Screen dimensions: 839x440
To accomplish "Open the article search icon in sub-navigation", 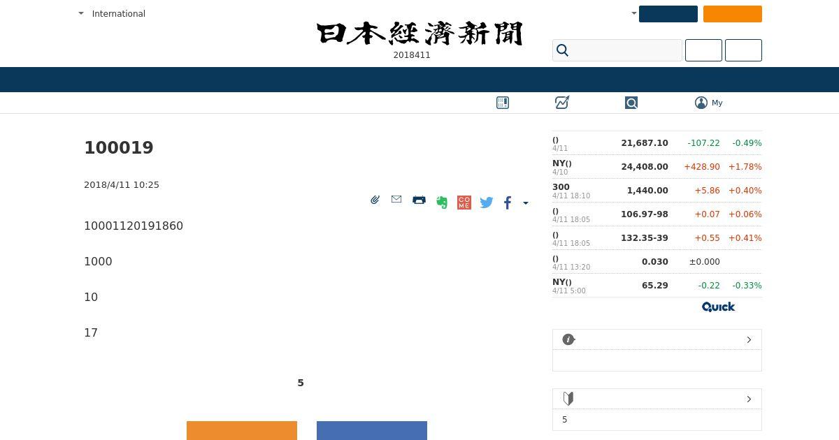I will (631, 103).
